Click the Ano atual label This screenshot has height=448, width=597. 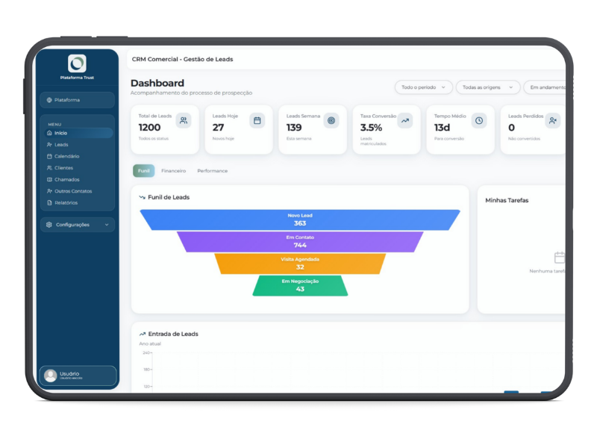(x=150, y=343)
